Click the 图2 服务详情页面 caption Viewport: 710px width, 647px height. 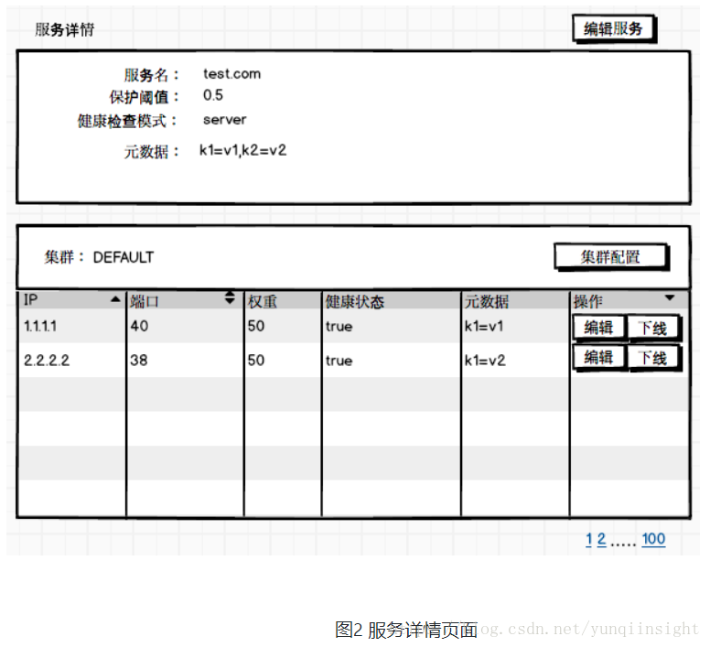(x=406, y=630)
